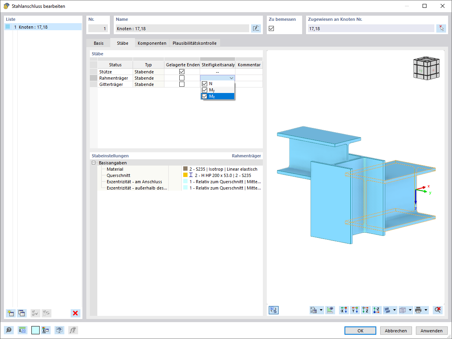
Task: Select the 'Rahmenträger' status cell
Action: point(115,78)
